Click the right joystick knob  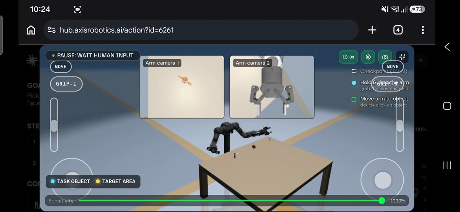383,180
